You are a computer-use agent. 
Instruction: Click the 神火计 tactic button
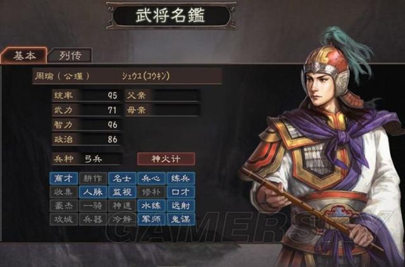pyautogui.click(x=166, y=159)
